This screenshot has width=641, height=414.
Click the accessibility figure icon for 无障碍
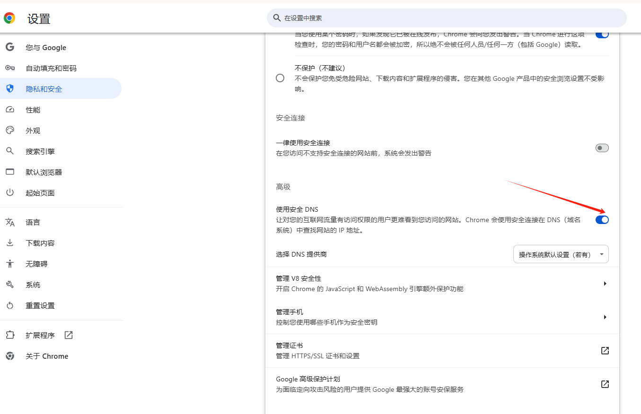(10, 264)
